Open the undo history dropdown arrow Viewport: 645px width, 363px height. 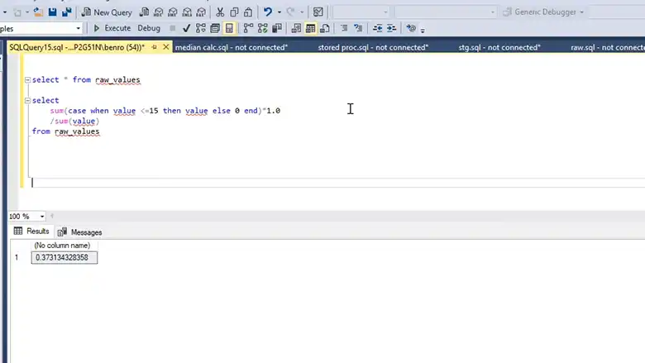pos(279,12)
